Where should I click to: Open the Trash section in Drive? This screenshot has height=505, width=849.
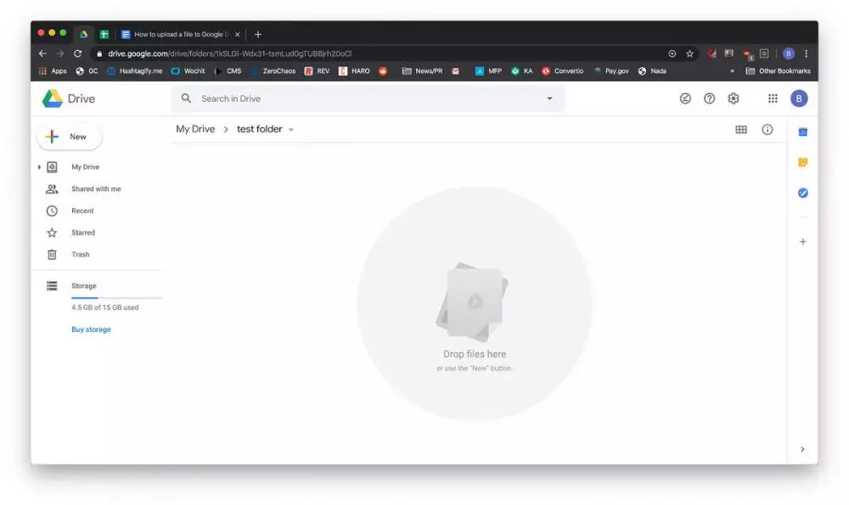click(80, 254)
